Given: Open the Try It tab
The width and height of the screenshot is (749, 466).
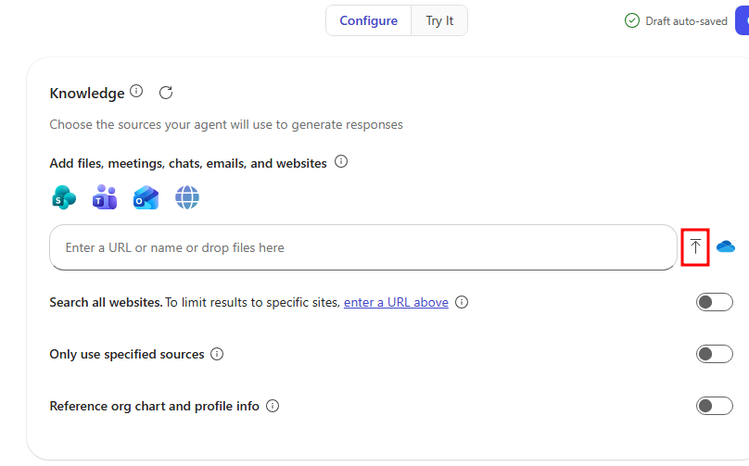Looking at the screenshot, I should click(439, 20).
